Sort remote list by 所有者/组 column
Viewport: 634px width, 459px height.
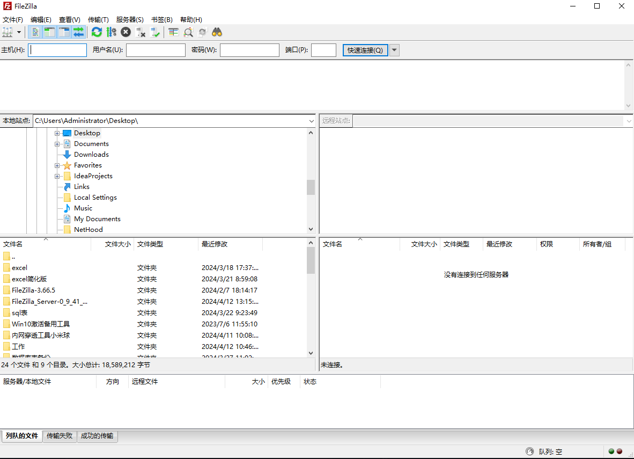[602, 244]
